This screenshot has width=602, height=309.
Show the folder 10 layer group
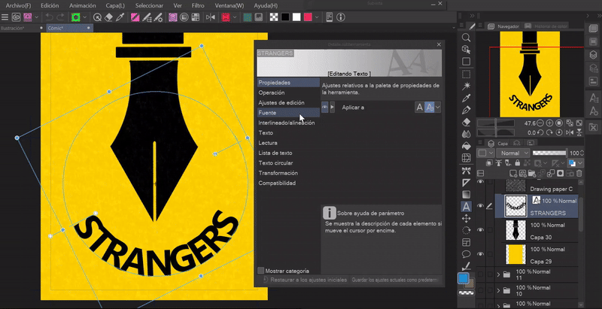click(x=480, y=290)
